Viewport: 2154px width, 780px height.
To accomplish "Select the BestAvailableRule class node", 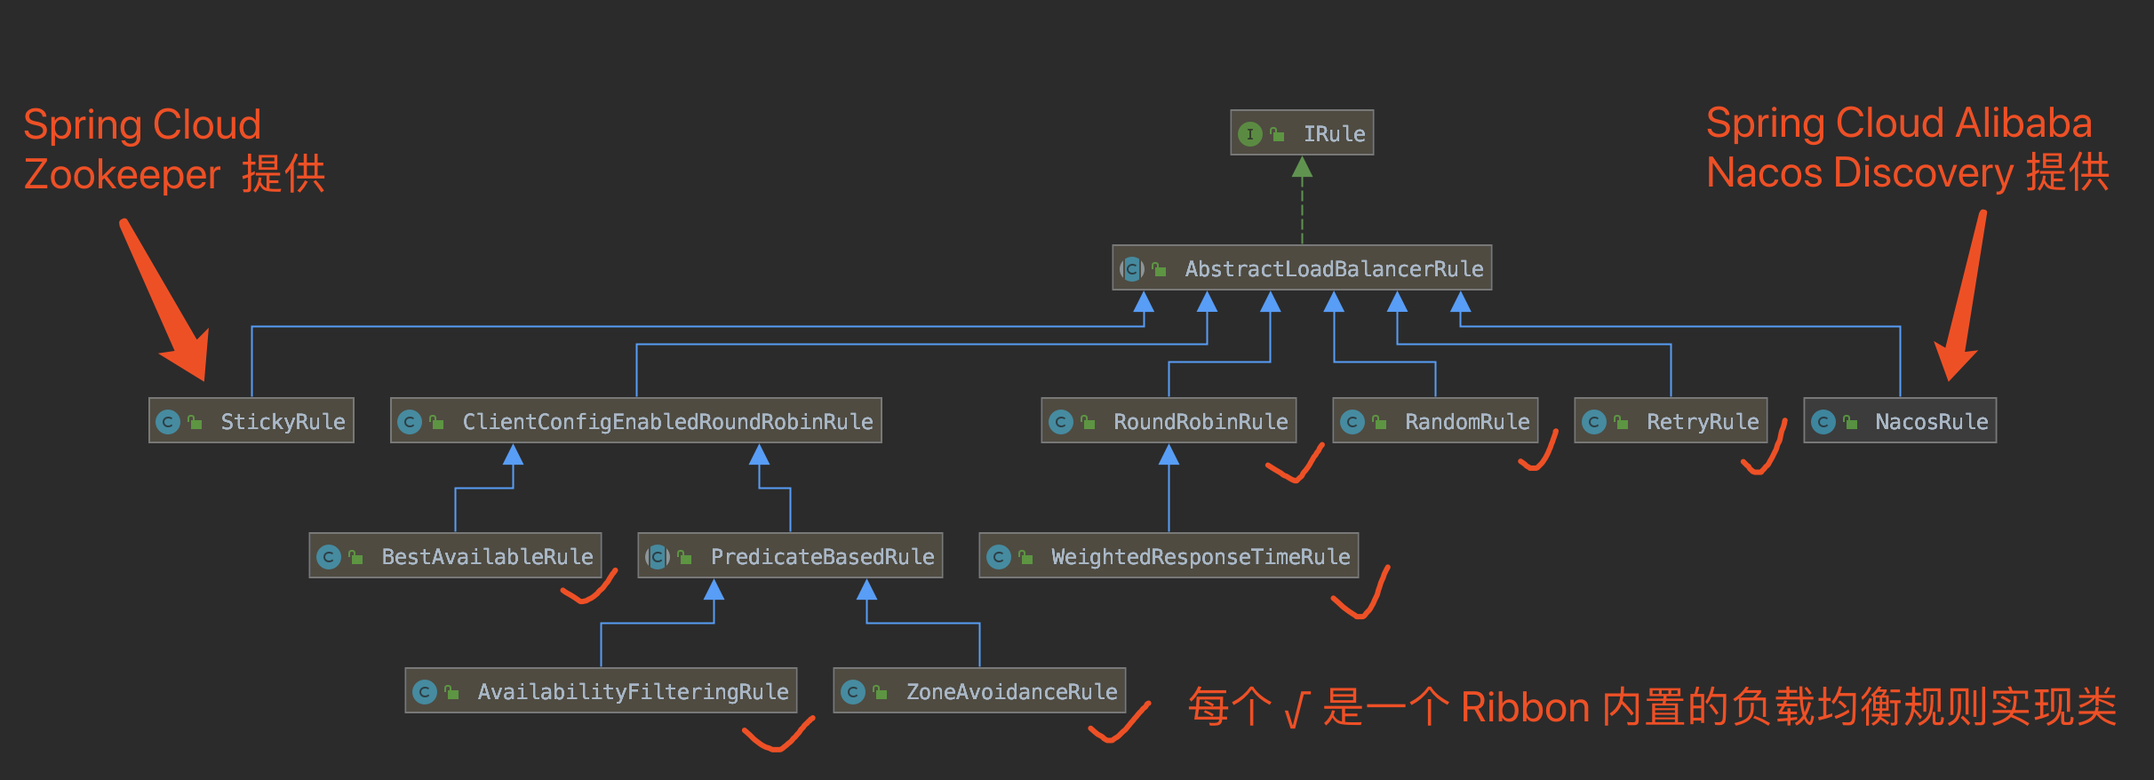I will coord(455,555).
